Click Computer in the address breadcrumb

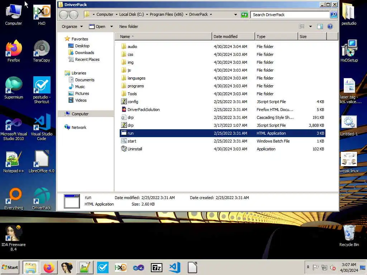coord(105,14)
